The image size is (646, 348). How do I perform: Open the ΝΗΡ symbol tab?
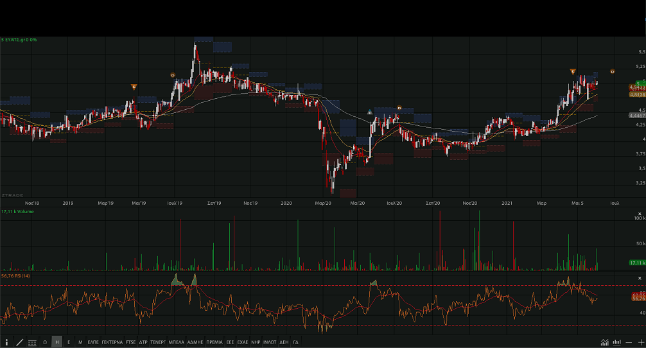coord(256,342)
